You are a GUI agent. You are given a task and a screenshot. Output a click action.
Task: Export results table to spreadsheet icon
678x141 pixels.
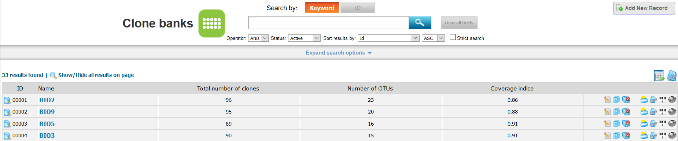tap(659, 76)
